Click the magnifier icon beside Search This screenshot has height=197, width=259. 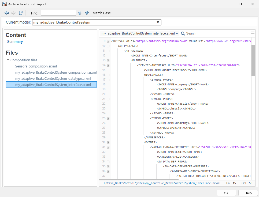pos(183,33)
